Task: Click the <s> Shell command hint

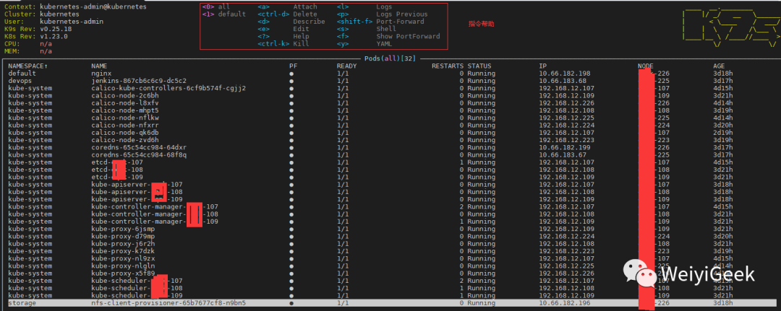Action: tap(367, 29)
